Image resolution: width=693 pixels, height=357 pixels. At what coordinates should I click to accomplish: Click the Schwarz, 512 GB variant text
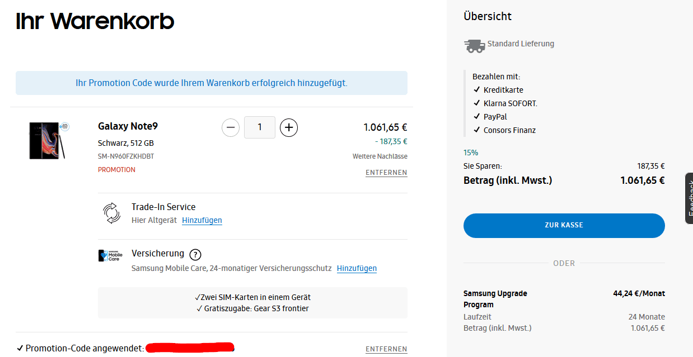coord(126,143)
